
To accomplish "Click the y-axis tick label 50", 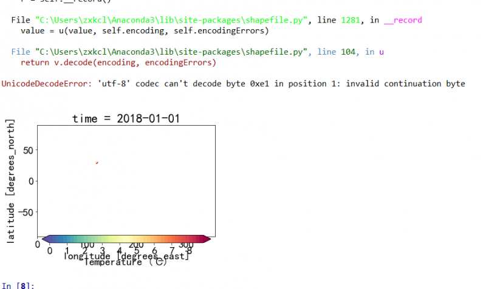I will (27, 150).
